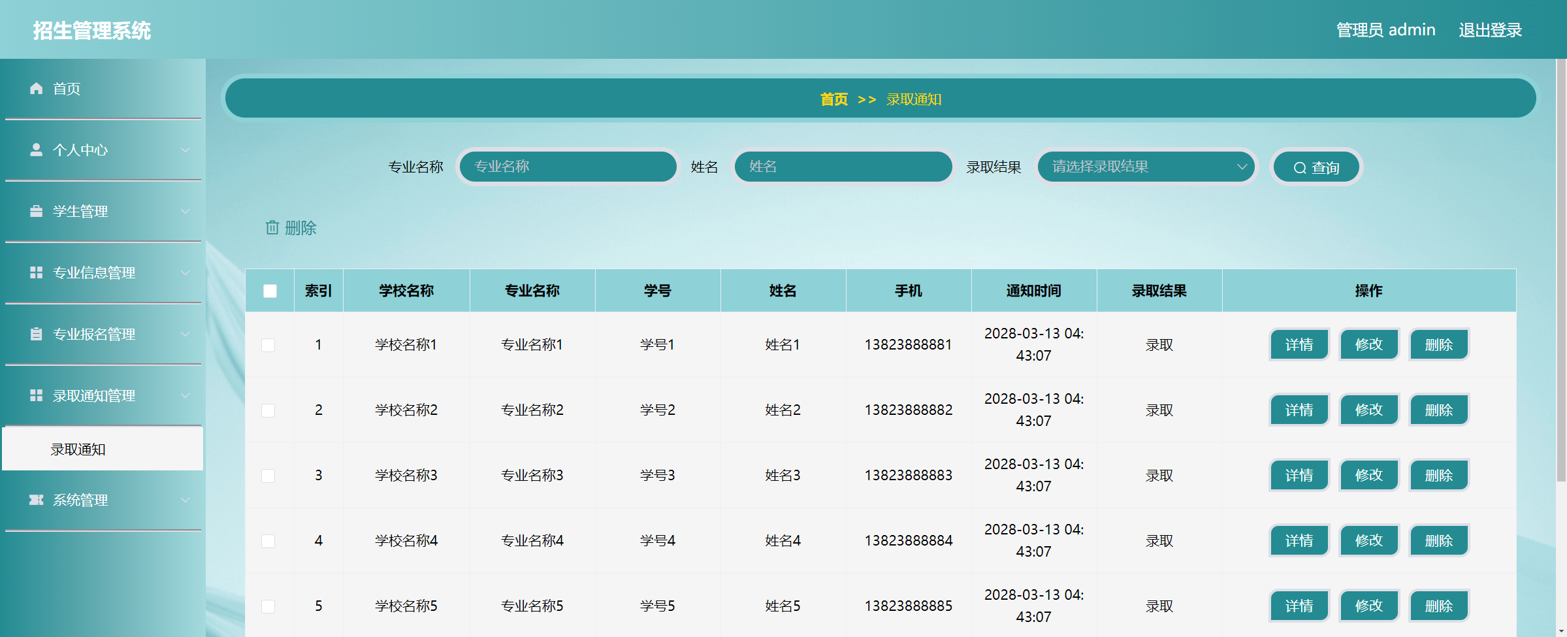Screen dimensions: 1567x637
Task: Click 修改 for row 姓名3
Action: point(1369,475)
